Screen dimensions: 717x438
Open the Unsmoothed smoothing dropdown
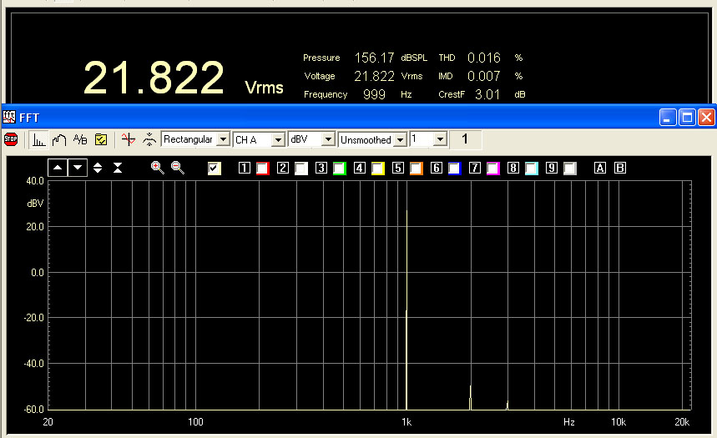(x=400, y=139)
